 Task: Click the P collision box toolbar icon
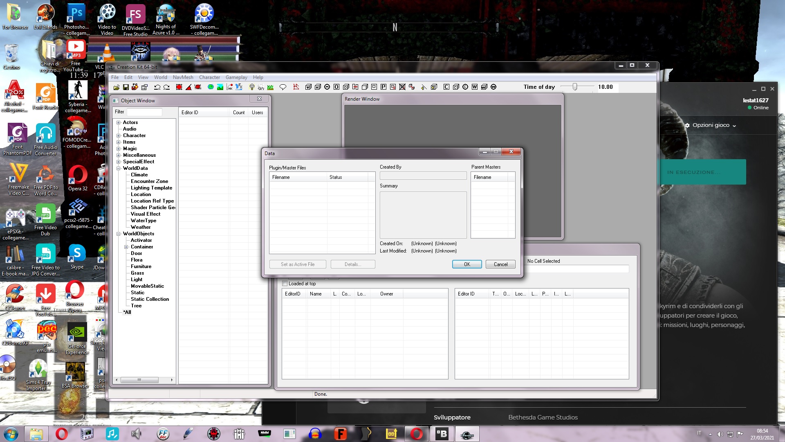tap(384, 87)
